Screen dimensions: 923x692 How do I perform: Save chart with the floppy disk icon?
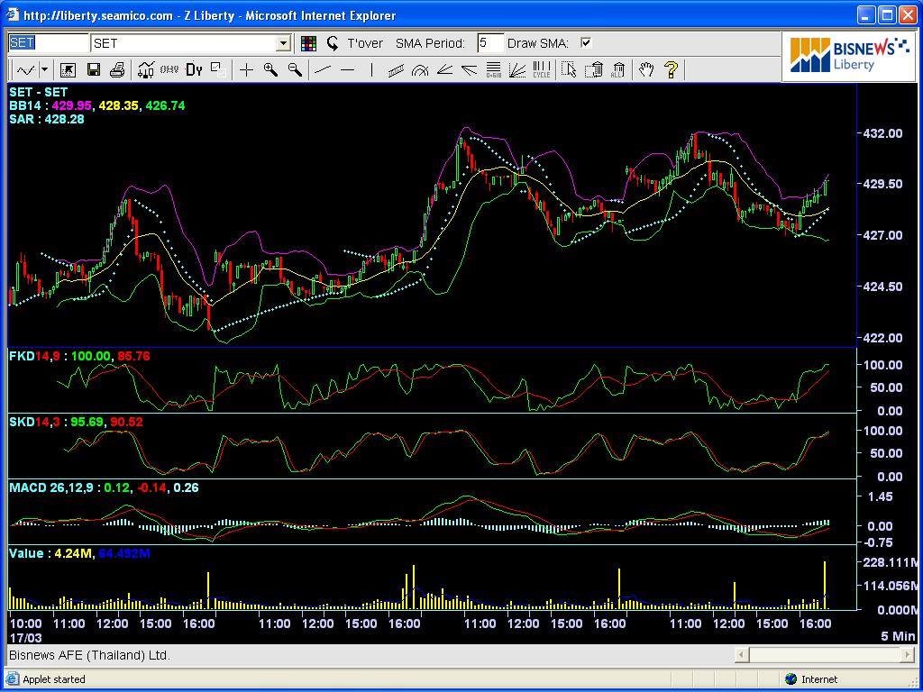[93, 70]
